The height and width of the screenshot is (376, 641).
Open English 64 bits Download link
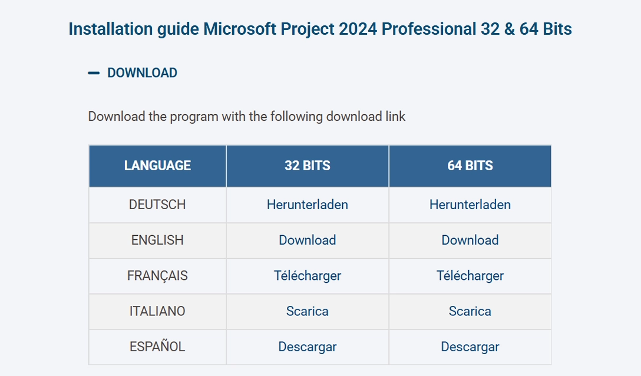pyautogui.click(x=470, y=240)
